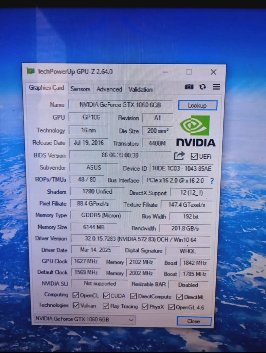Screen dimensions: 266x353
Task: Click the Memory Size field 6144 MB
Action: pyautogui.click(x=94, y=227)
